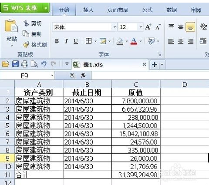
Task: Click the Print Preview icon
Action: [x=34, y=64]
